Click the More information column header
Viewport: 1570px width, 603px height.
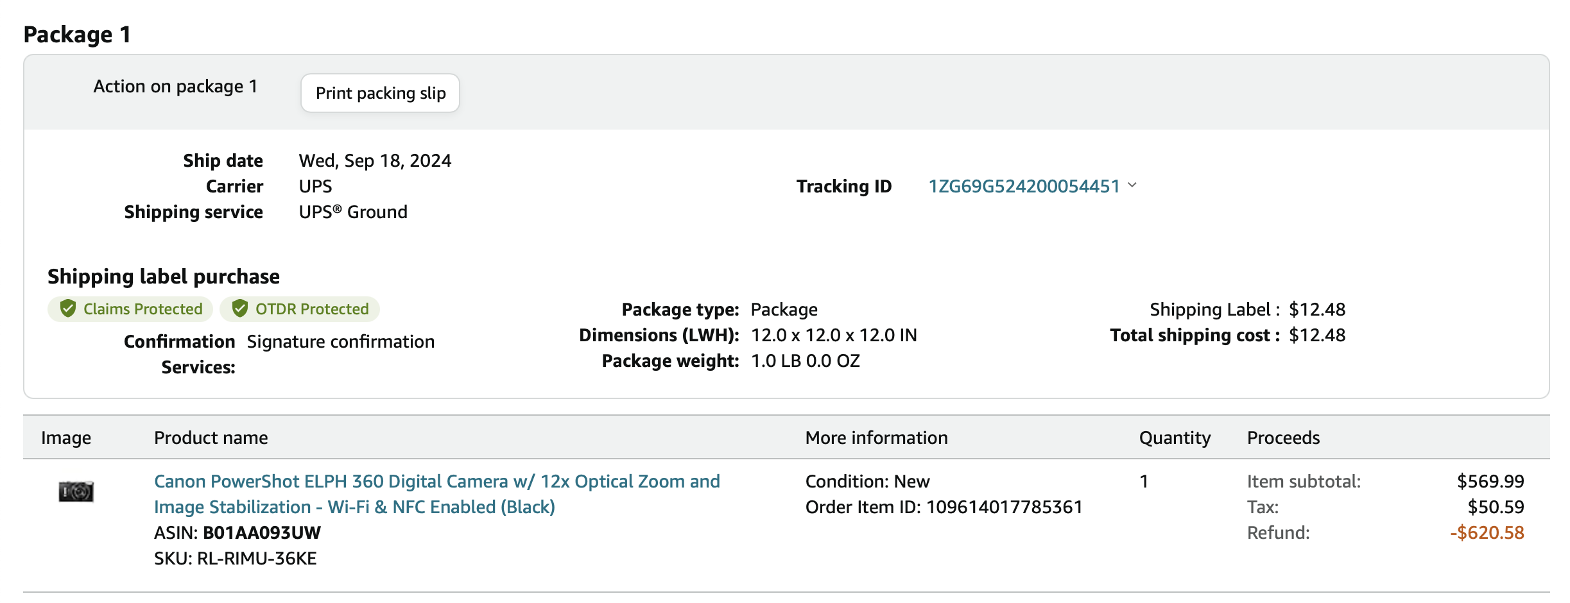click(876, 438)
